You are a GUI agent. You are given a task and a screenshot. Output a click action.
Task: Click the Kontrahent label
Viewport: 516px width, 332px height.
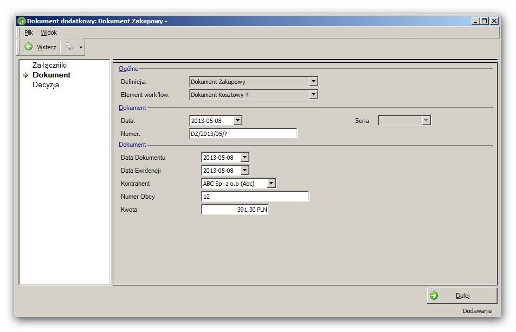coord(136,184)
